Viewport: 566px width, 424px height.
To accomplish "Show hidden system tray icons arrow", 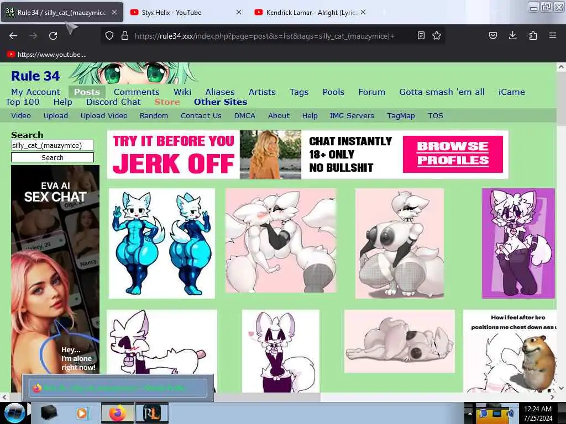I will click(x=470, y=413).
